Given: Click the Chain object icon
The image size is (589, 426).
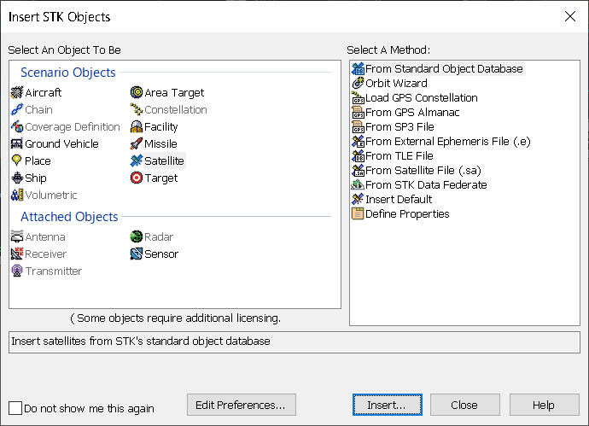Looking at the screenshot, I should 17,109.
